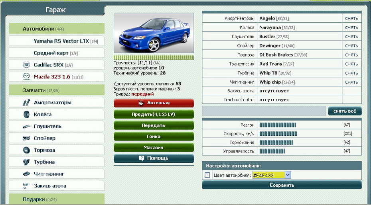
Task: Remove Bustler muffler via снять
Action: [351, 37]
